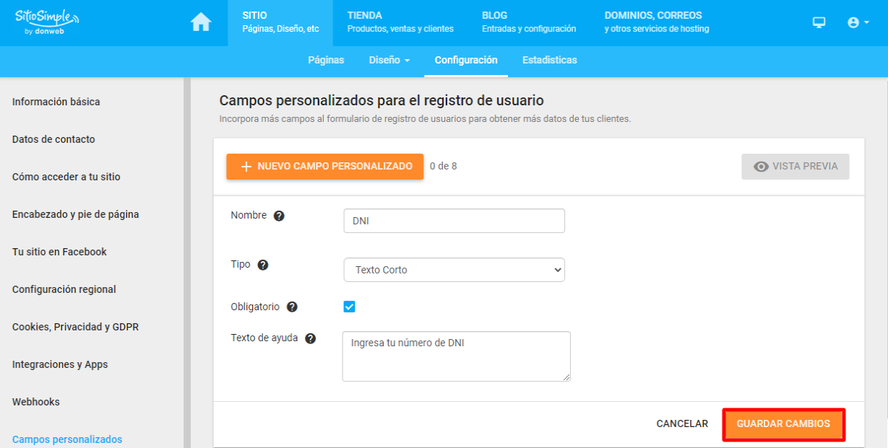Open the BLOG section
The image size is (888, 448).
pos(529,22)
